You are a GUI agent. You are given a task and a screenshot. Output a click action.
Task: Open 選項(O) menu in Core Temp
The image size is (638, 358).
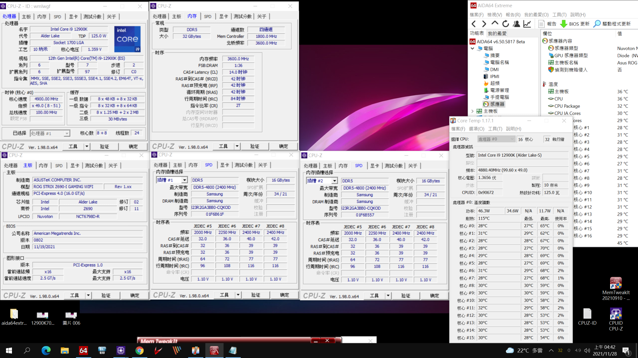point(476,129)
